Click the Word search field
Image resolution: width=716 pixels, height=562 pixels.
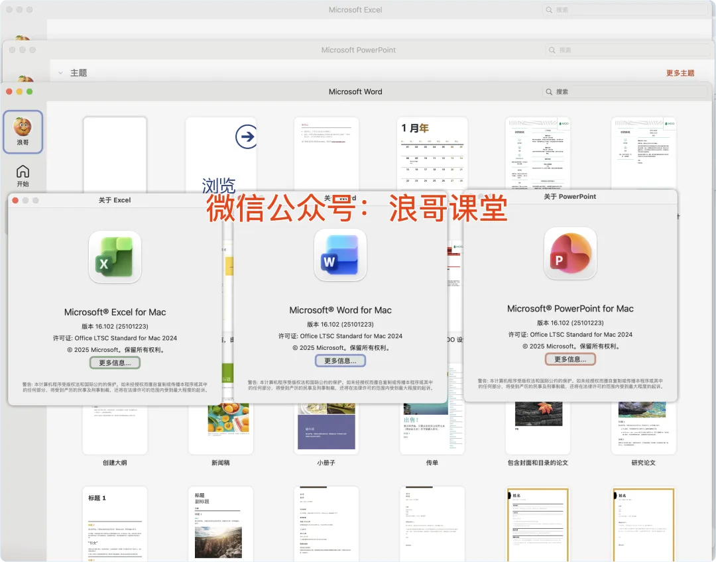625,91
